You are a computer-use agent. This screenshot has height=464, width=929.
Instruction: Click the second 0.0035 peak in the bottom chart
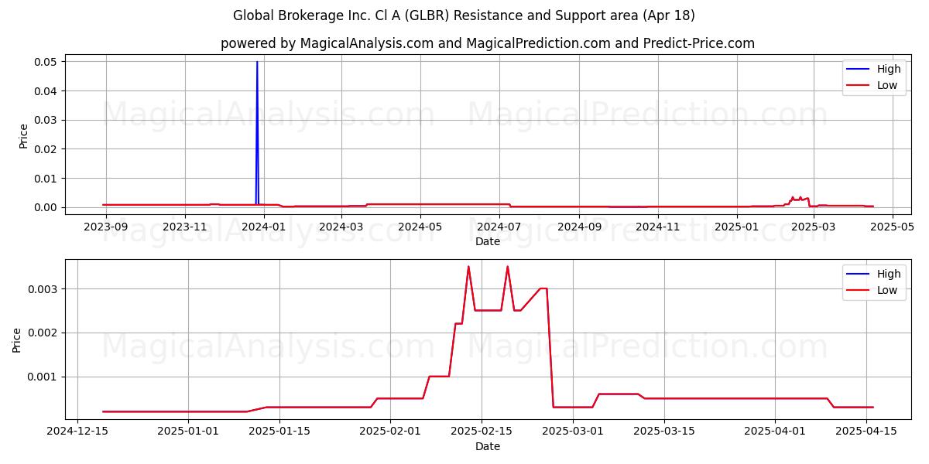[507, 267]
